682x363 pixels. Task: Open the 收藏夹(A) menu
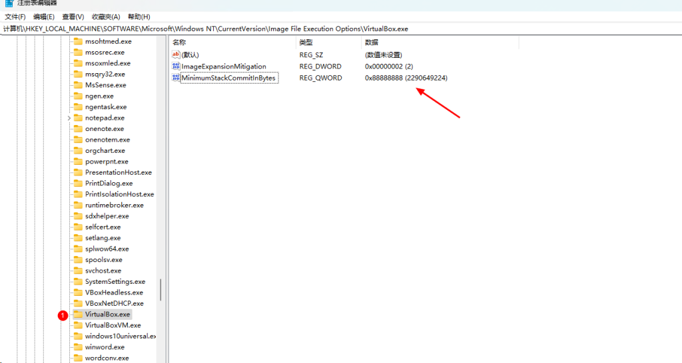pyautogui.click(x=106, y=17)
